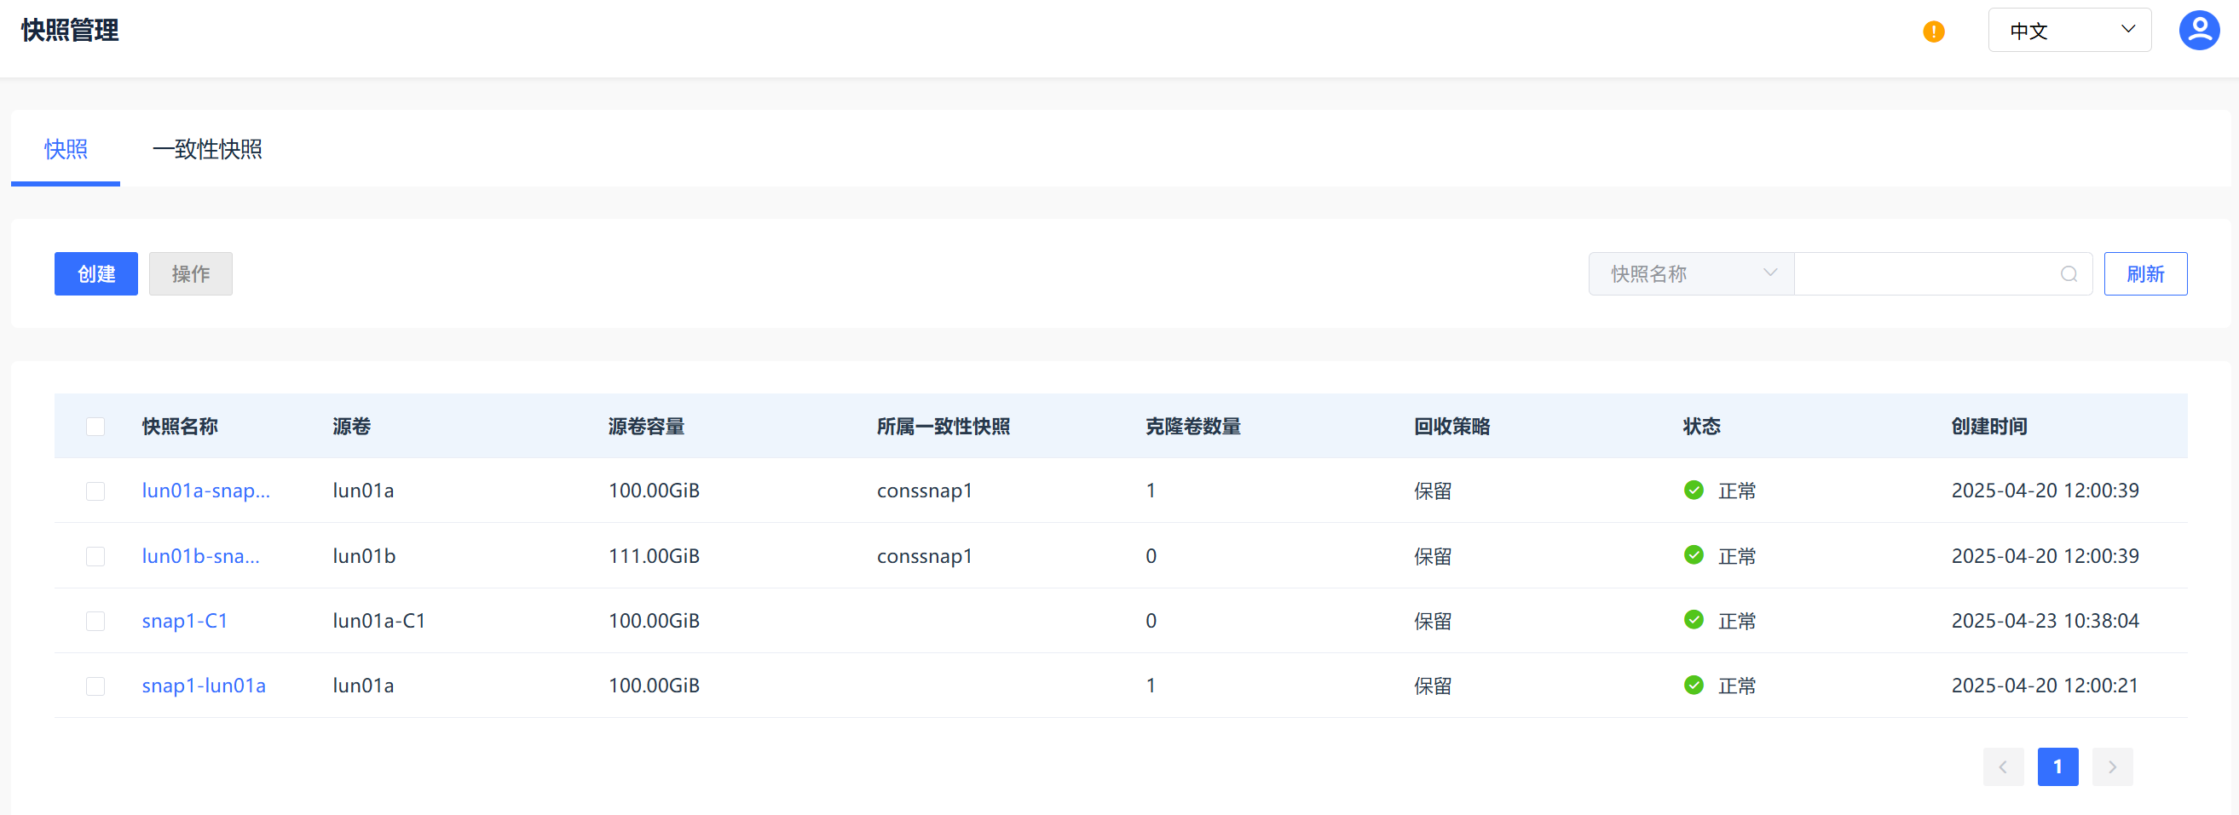The height and width of the screenshot is (815, 2239).
Task: Click the 状态 column header
Action: (1701, 427)
